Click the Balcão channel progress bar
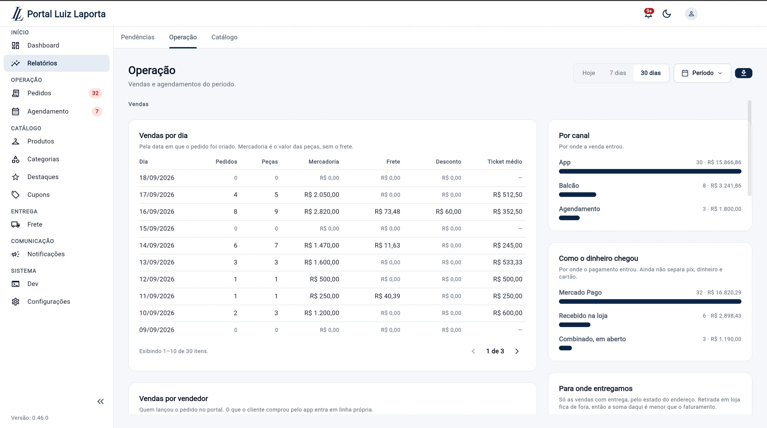The width and height of the screenshot is (767, 428). (577, 195)
